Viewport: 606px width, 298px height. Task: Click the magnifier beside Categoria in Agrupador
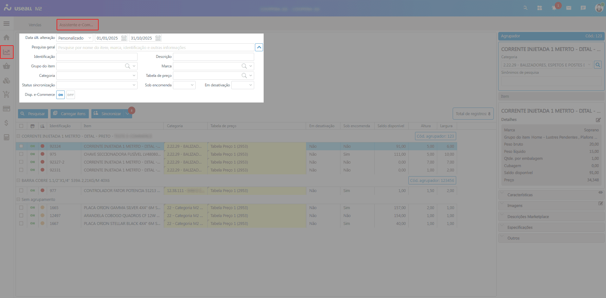tap(597, 65)
